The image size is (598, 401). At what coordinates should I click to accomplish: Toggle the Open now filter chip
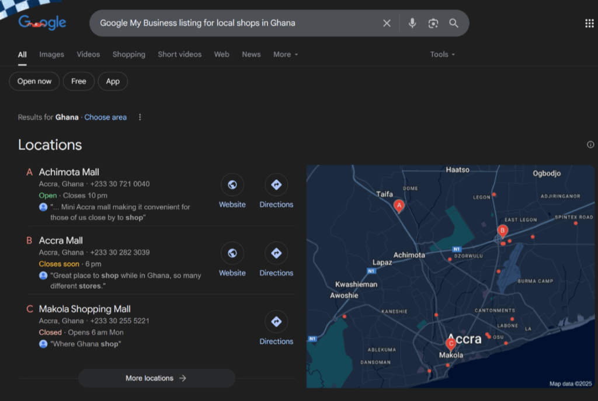pos(34,81)
